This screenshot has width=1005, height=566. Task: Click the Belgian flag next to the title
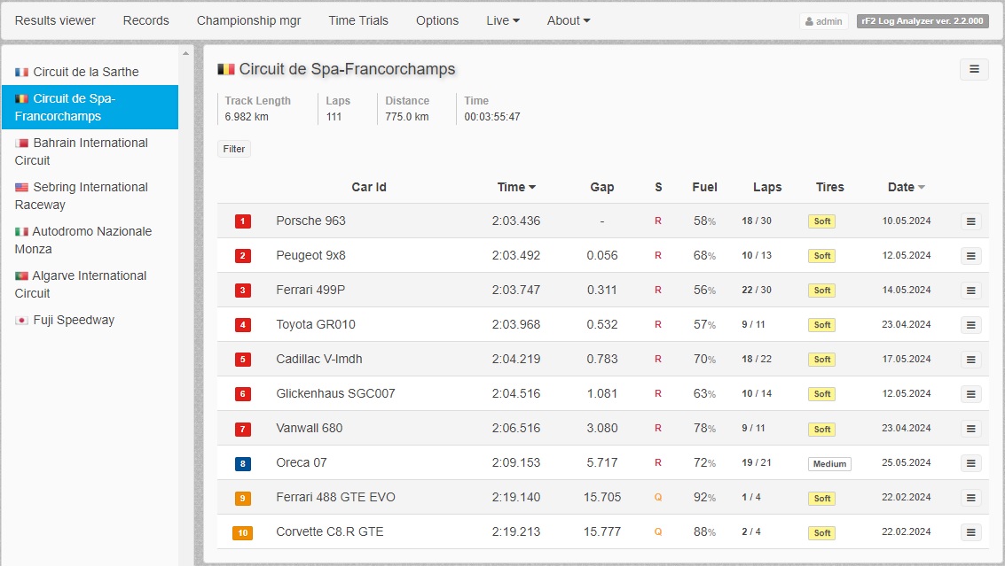tap(226, 69)
